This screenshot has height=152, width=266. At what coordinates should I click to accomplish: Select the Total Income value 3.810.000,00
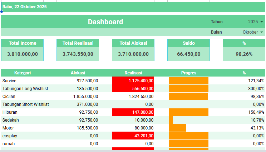pyautogui.click(x=23, y=54)
